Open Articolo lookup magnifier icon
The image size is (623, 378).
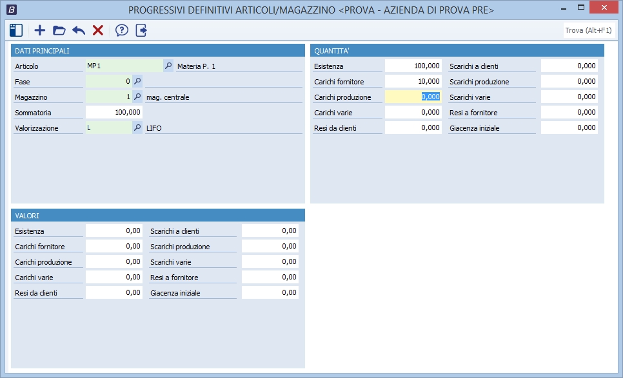point(168,66)
